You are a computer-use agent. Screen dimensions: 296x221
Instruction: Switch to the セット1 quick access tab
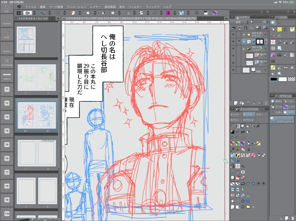coord(236,114)
